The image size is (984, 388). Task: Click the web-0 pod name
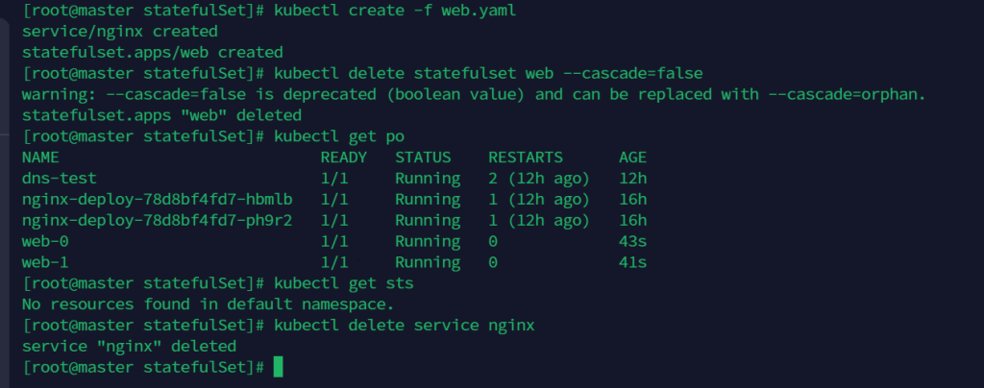pyautogui.click(x=45, y=241)
